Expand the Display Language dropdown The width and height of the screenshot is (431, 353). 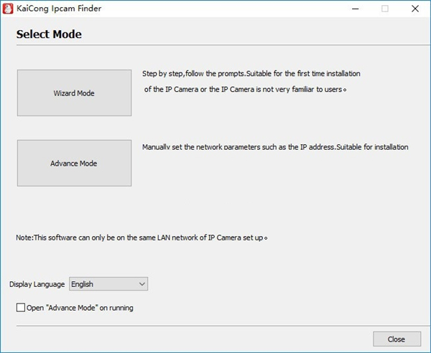[108, 284]
